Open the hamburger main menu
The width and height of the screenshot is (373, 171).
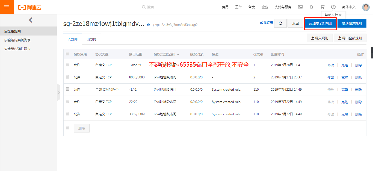pyautogui.click(x=7, y=7)
